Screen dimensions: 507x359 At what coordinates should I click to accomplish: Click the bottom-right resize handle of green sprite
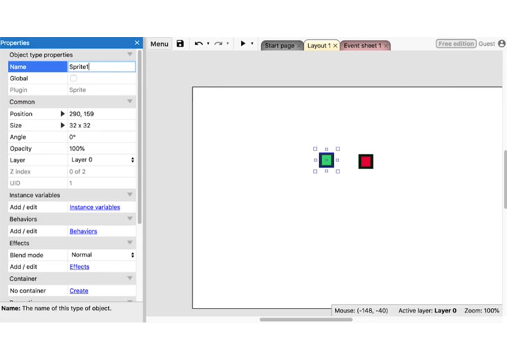click(338, 171)
